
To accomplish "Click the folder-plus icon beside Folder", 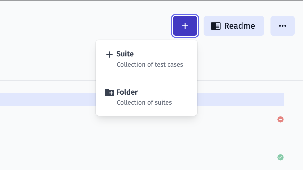I will [x=109, y=92].
